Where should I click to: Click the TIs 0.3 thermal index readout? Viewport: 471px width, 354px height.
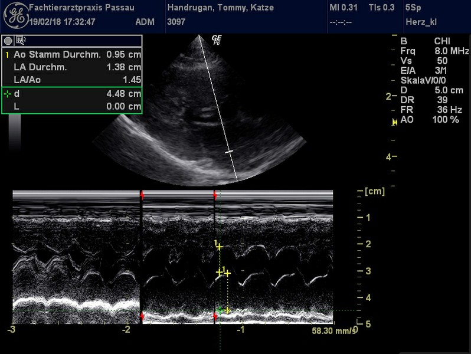[x=381, y=8]
